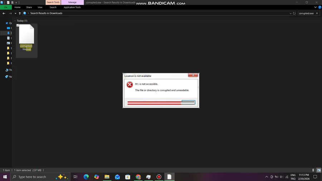Open the Bandicam recorder taskbar icon
This screenshot has height=181, width=322.
(x=159, y=177)
